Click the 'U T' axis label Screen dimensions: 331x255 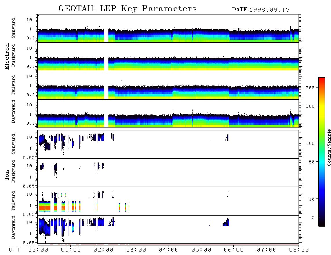click(14, 250)
